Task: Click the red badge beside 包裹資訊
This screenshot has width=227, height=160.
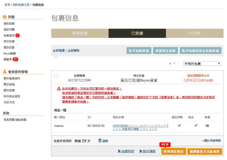Action: [x=17, y=35]
